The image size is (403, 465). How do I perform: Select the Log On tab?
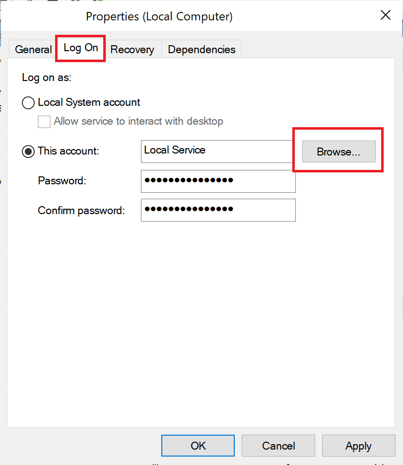click(x=81, y=48)
